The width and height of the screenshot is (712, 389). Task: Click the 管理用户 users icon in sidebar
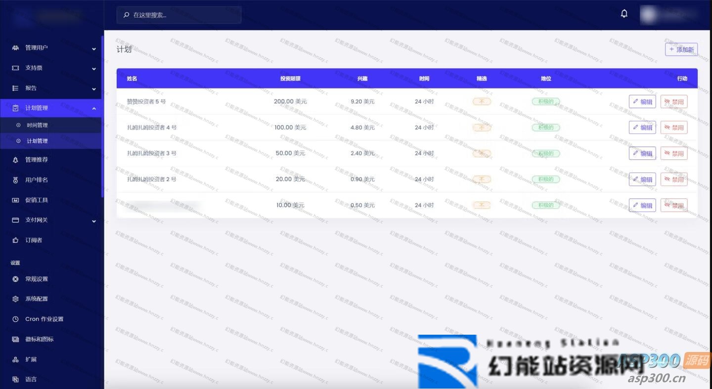15,48
